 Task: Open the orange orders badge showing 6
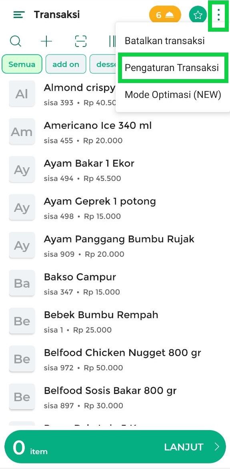[x=165, y=15]
